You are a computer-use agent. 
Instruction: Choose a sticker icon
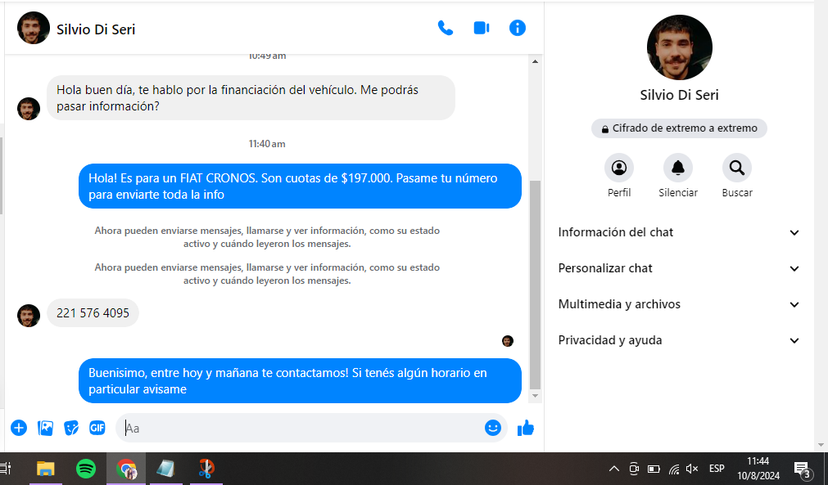point(71,428)
